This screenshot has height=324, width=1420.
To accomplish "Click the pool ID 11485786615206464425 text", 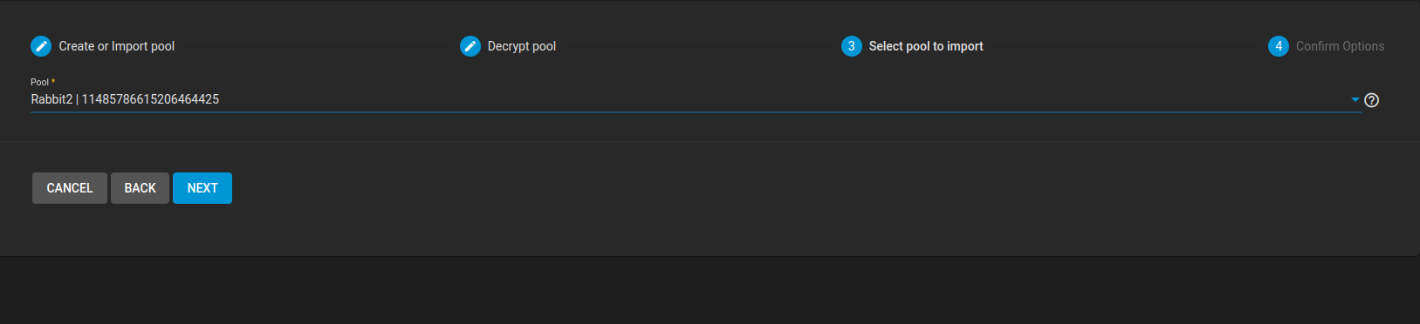I will pyautogui.click(x=150, y=99).
